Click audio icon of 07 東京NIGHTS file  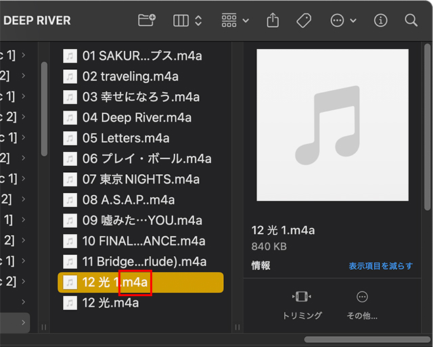[x=70, y=179]
